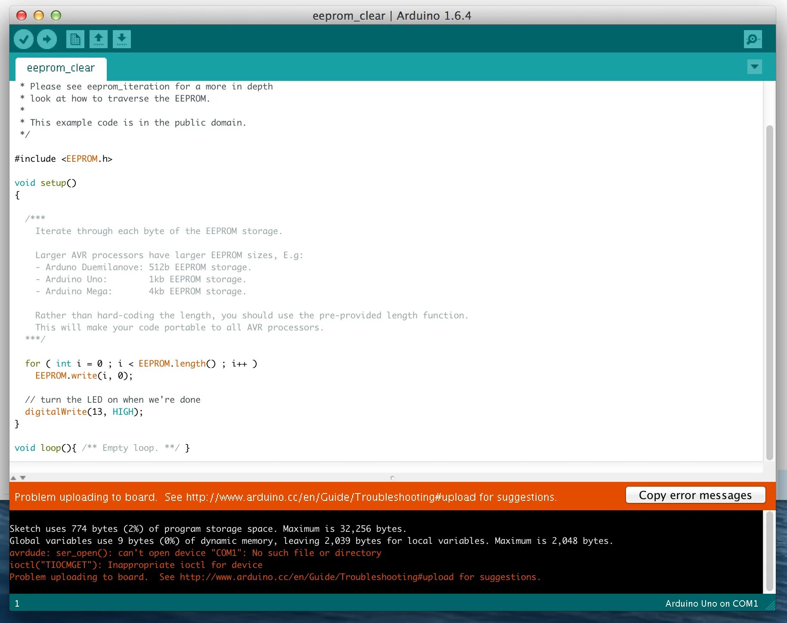The width and height of the screenshot is (787, 623).
Task: Click the 'Rather than hard-coding the length' comment line
Action: (x=252, y=315)
